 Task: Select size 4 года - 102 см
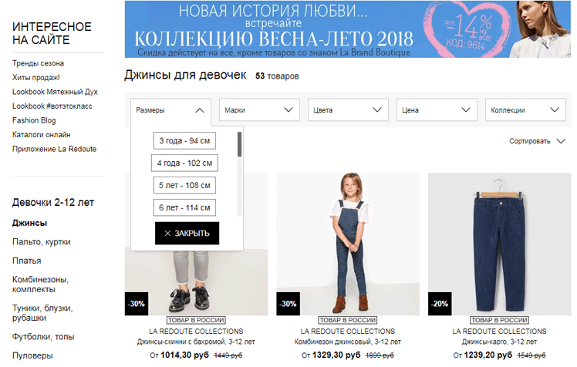click(x=184, y=163)
